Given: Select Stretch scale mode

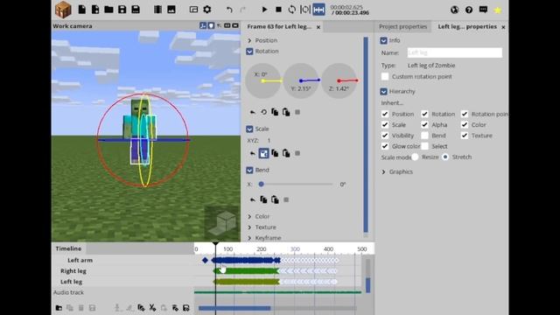Looking at the screenshot, I should pyautogui.click(x=445, y=157).
